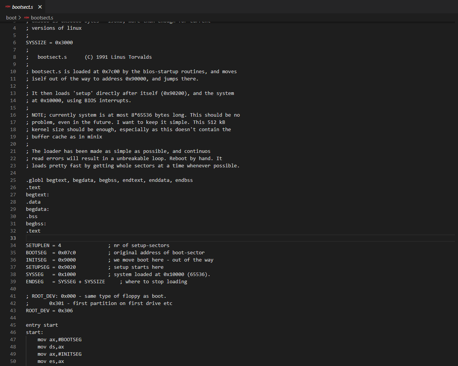
Task: Click the ASM icon in the breadcrumb bar
Action: click(26, 17)
